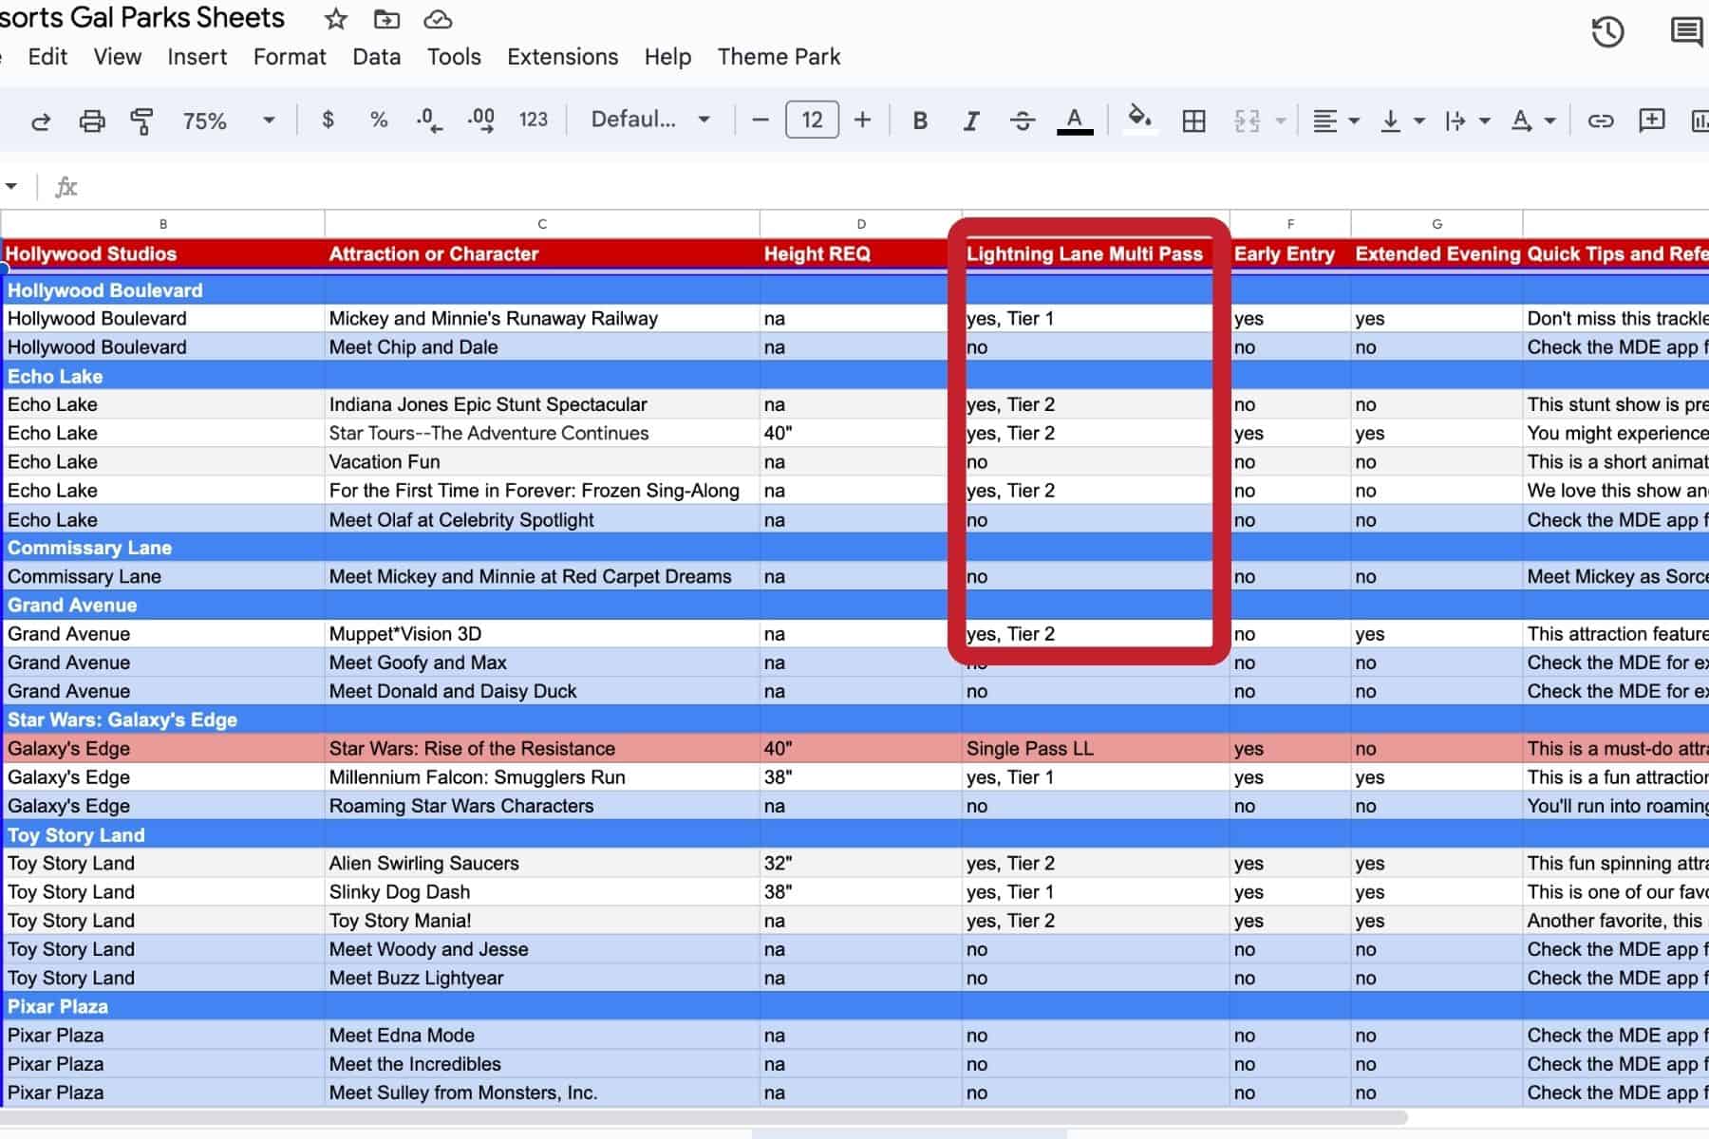Select the Muppet*Vision 3D cell
The height and width of the screenshot is (1139, 1709).
coord(542,633)
